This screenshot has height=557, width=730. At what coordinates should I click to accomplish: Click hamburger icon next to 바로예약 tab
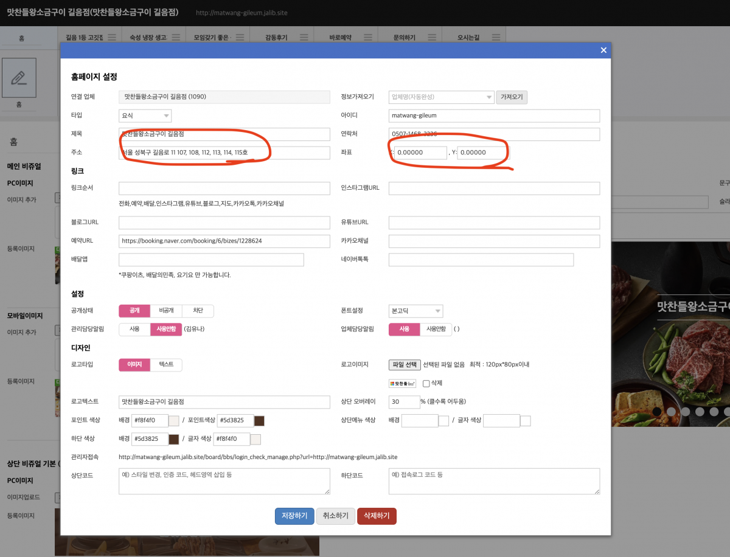[x=367, y=38]
